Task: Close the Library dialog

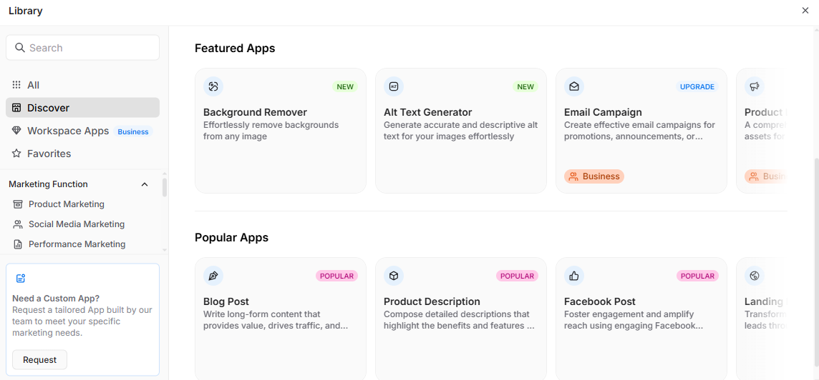Action: click(805, 11)
